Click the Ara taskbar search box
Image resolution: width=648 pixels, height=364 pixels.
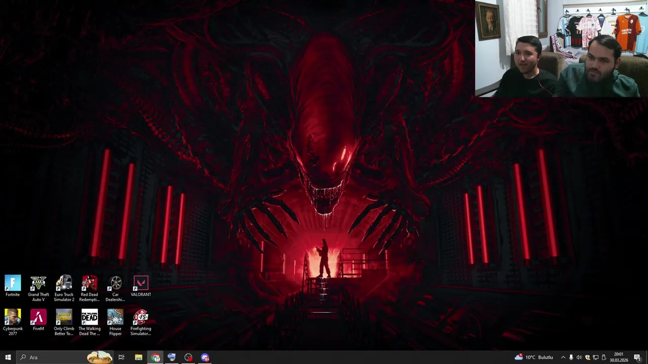click(64, 357)
